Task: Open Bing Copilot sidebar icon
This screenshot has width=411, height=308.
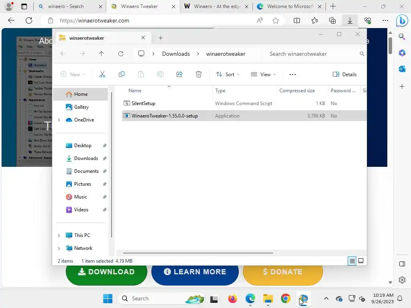Action: (402, 20)
